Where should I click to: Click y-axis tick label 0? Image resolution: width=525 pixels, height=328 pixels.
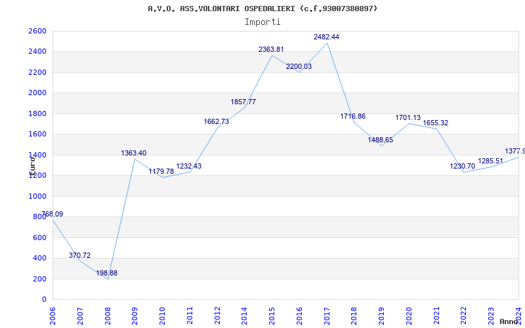pyautogui.click(x=44, y=300)
